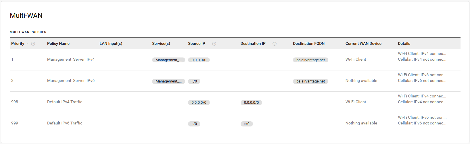Click the Management service tag in IPv4 row

(168, 60)
